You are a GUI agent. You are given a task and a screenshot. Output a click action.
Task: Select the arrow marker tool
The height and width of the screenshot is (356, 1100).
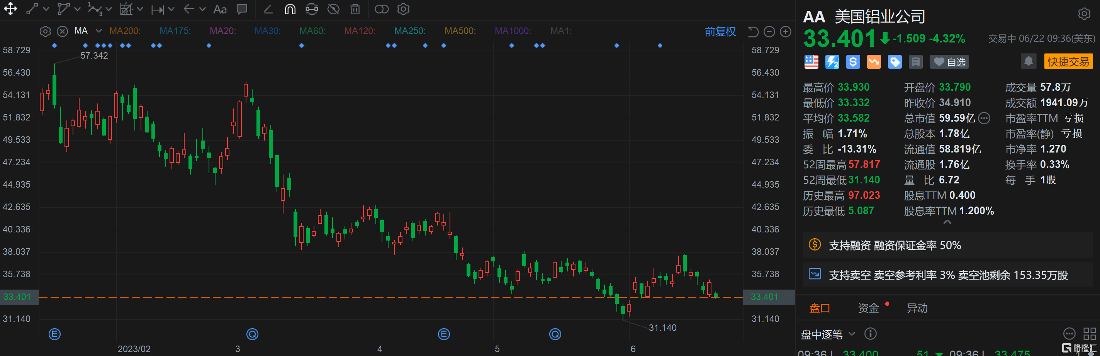pyautogui.click(x=189, y=9)
